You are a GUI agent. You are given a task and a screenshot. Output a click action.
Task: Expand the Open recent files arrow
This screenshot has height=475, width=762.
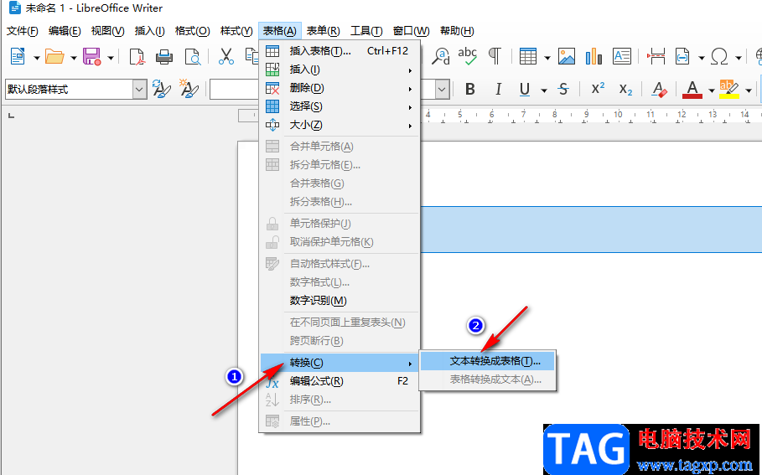point(74,58)
